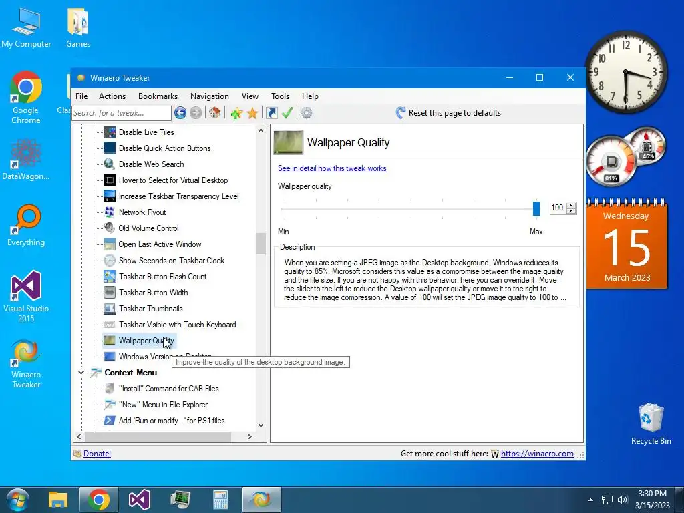684x513 pixels.
Task: Open the Start menu orb
Action: (x=18, y=500)
